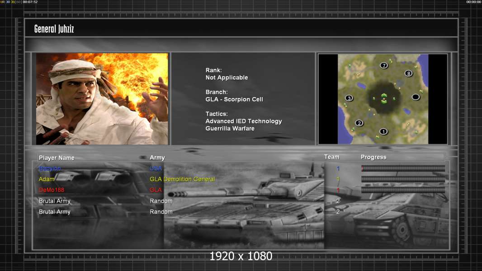This screenshot has width=482, height=271.
Task: Click General Juhziz portrait image
Action: click(x=102, y=99)
